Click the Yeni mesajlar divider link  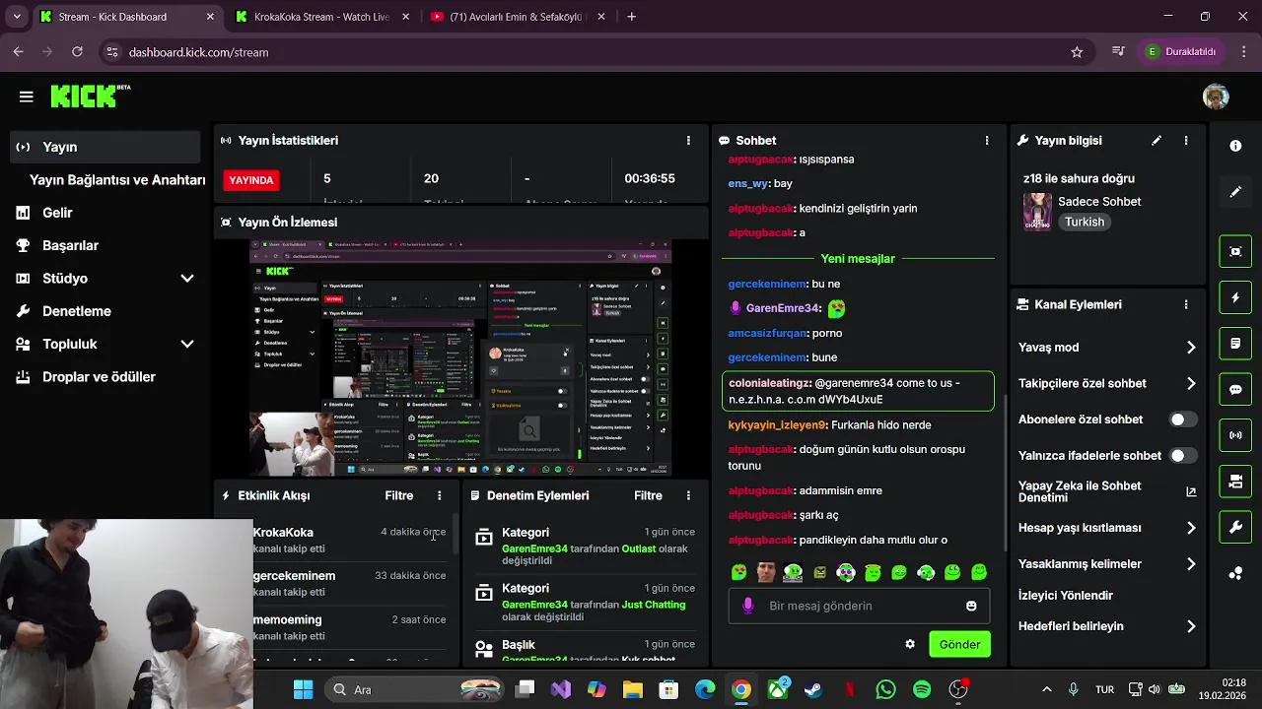[x=858, y=259]
